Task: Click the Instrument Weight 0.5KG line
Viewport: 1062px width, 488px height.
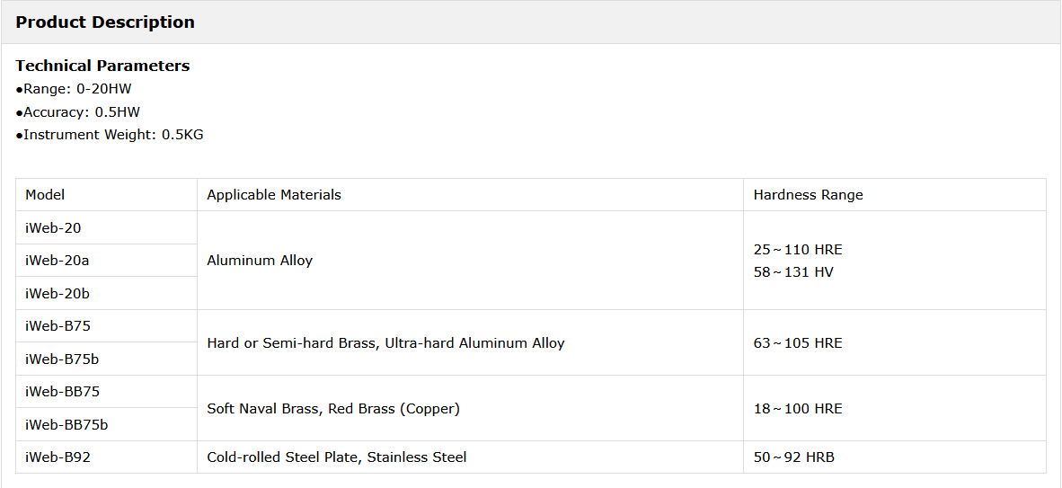Action: coord(113,135)
